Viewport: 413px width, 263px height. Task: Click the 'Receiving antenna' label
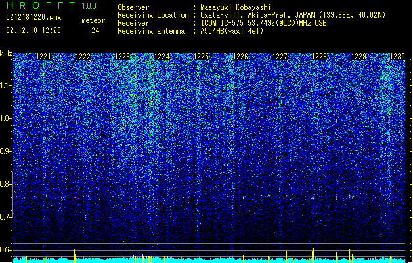pos(151,31)
